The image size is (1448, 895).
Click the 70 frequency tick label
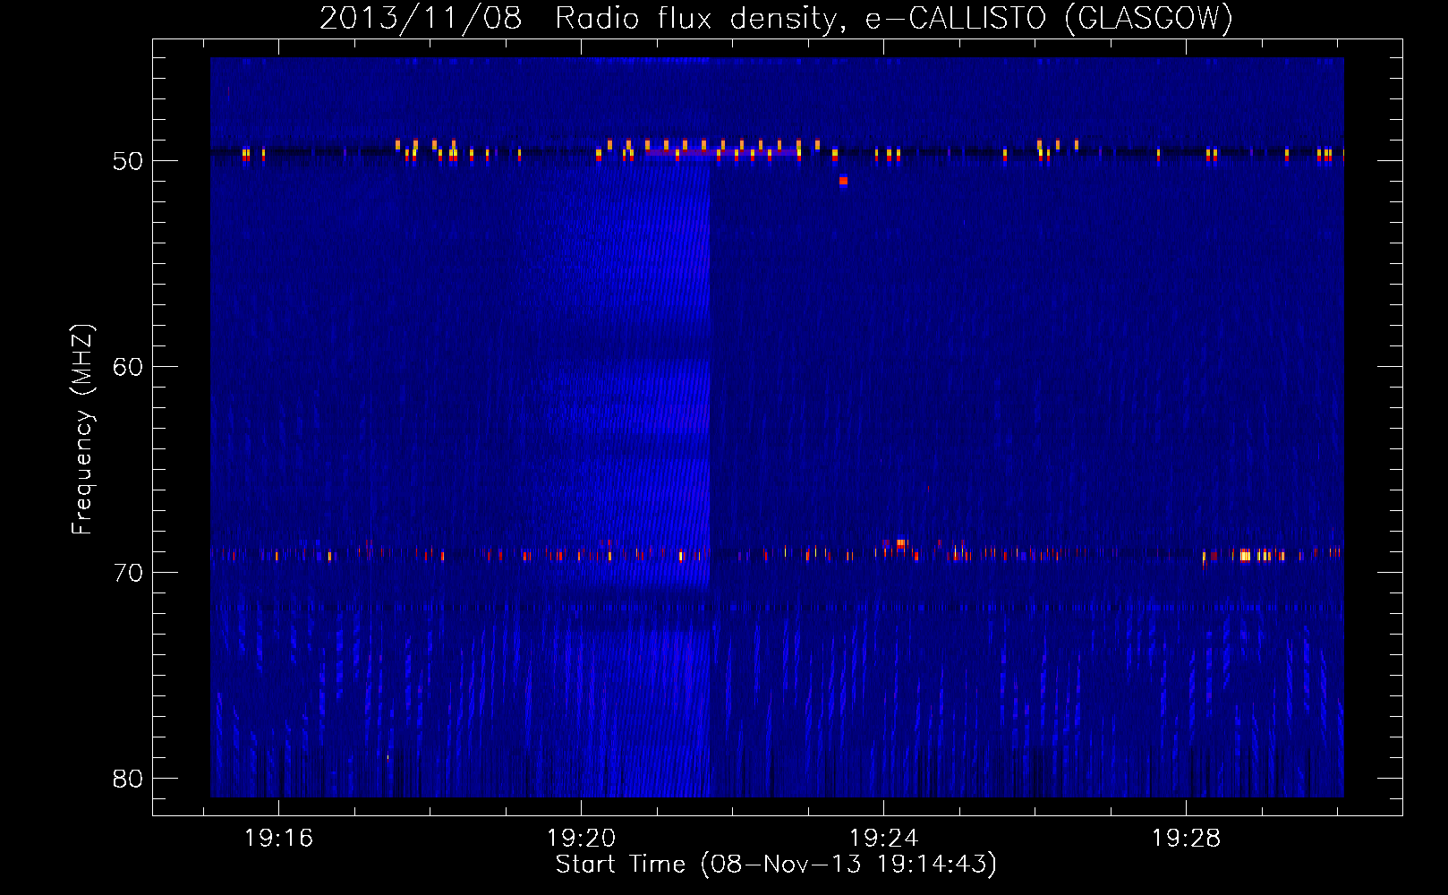[x=128, y=573]
